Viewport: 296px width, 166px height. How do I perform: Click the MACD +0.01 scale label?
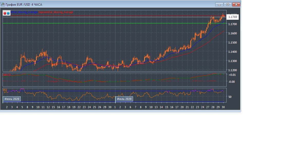click(232, 75)
